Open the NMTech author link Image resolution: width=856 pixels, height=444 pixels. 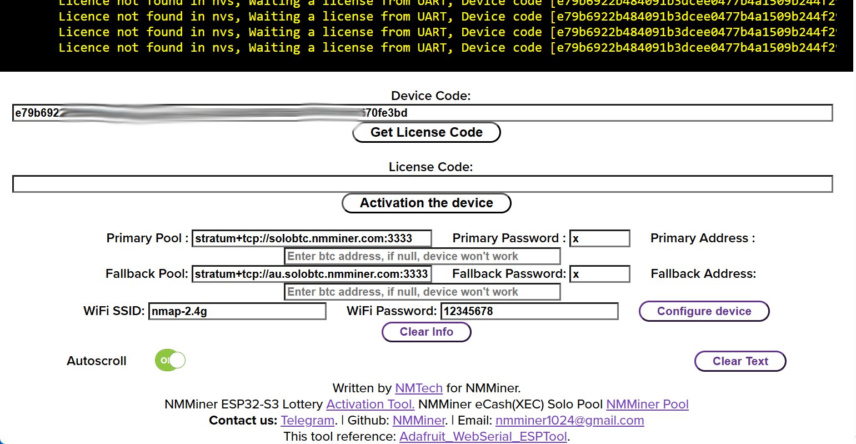tap(418, 388)
